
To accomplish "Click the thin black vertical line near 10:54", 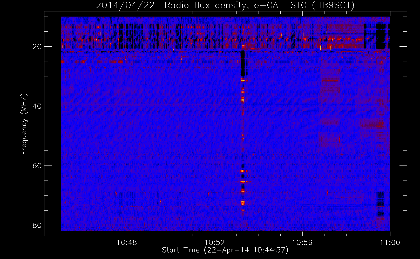I will [x=258, y=140].
